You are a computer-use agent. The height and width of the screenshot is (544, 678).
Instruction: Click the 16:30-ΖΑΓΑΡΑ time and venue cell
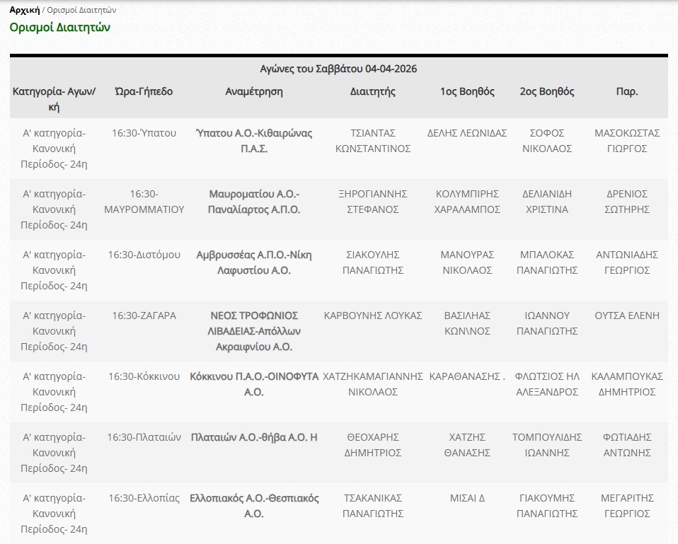pyautogui.click(x=144, y=316)
